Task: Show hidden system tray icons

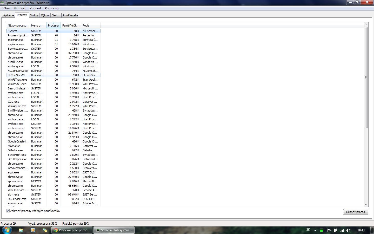Action: (315, 230)
